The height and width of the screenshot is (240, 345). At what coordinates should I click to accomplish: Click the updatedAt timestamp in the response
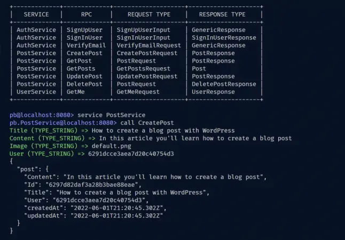(x=117, y=215)
